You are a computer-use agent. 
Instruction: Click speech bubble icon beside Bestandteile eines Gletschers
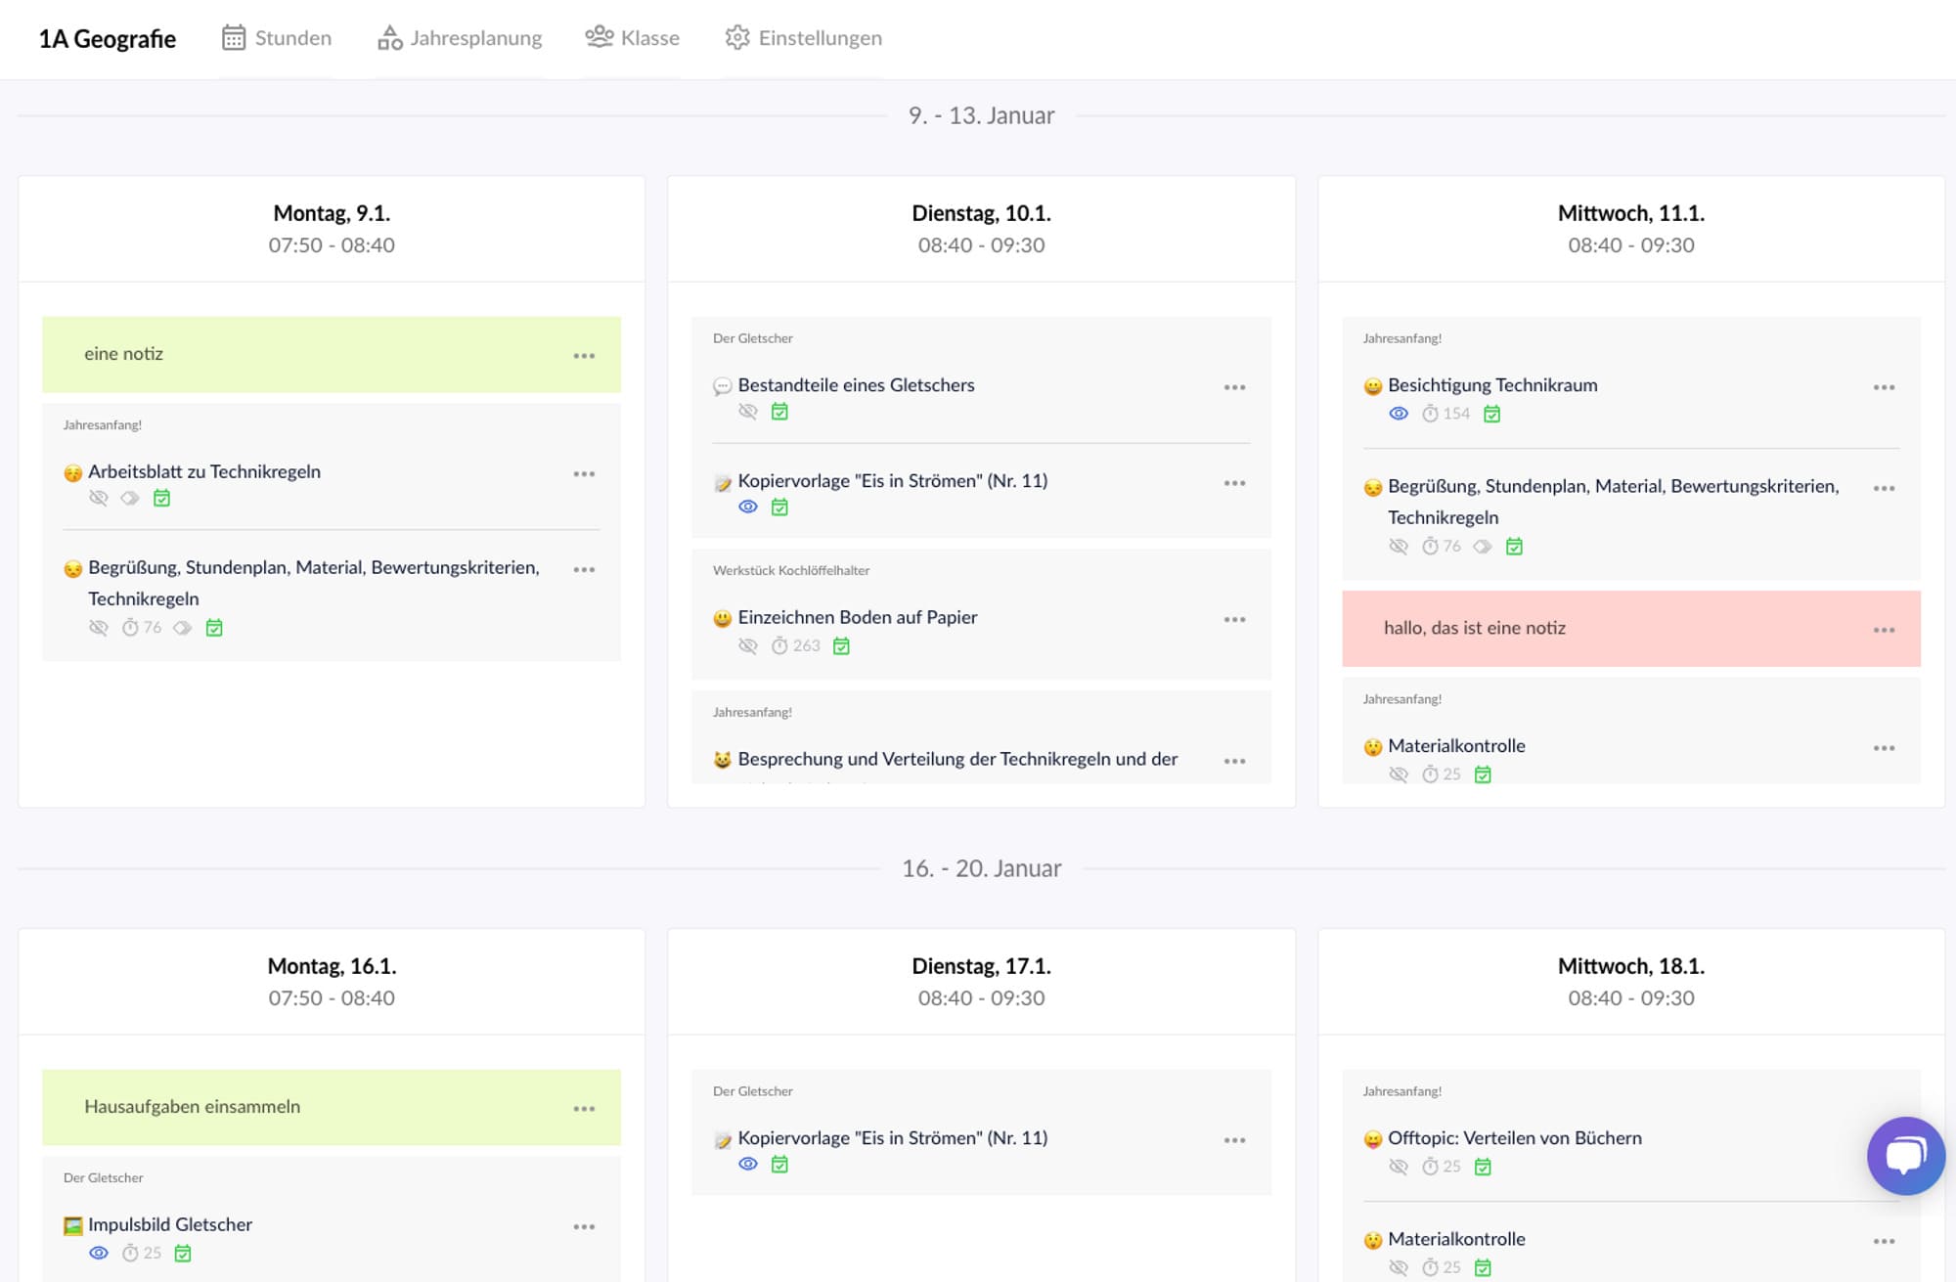[722, 386]
